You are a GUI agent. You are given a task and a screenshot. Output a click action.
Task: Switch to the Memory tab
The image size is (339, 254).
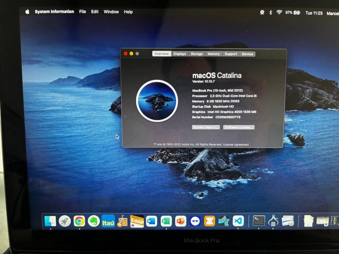214,54
